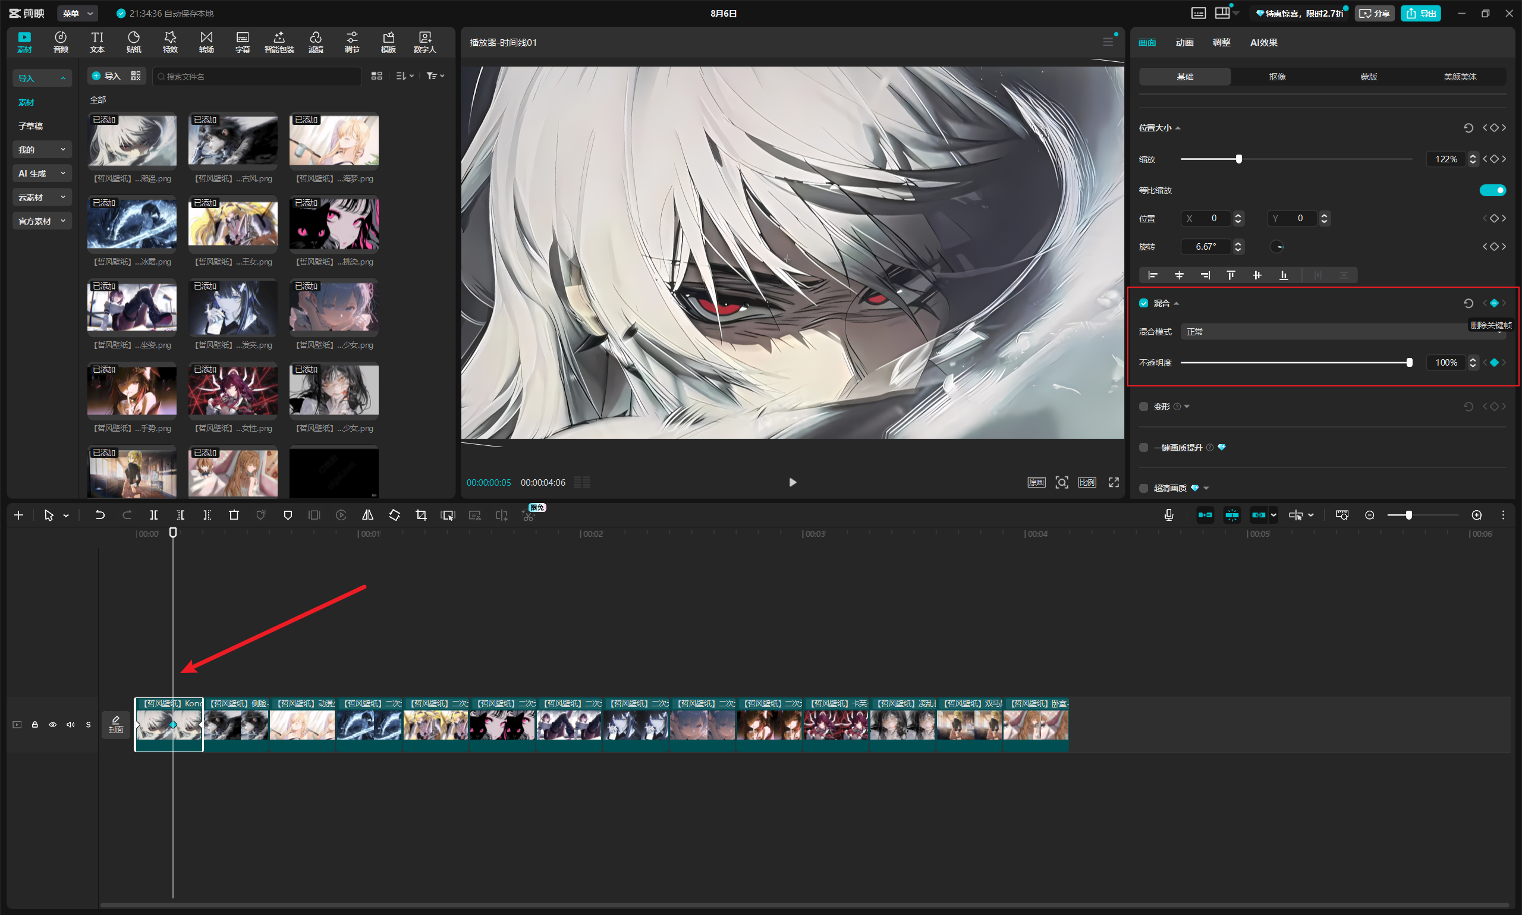Toggle track visibility eye icon
This screenshot has width=1522, height=915.
(53, 725)
